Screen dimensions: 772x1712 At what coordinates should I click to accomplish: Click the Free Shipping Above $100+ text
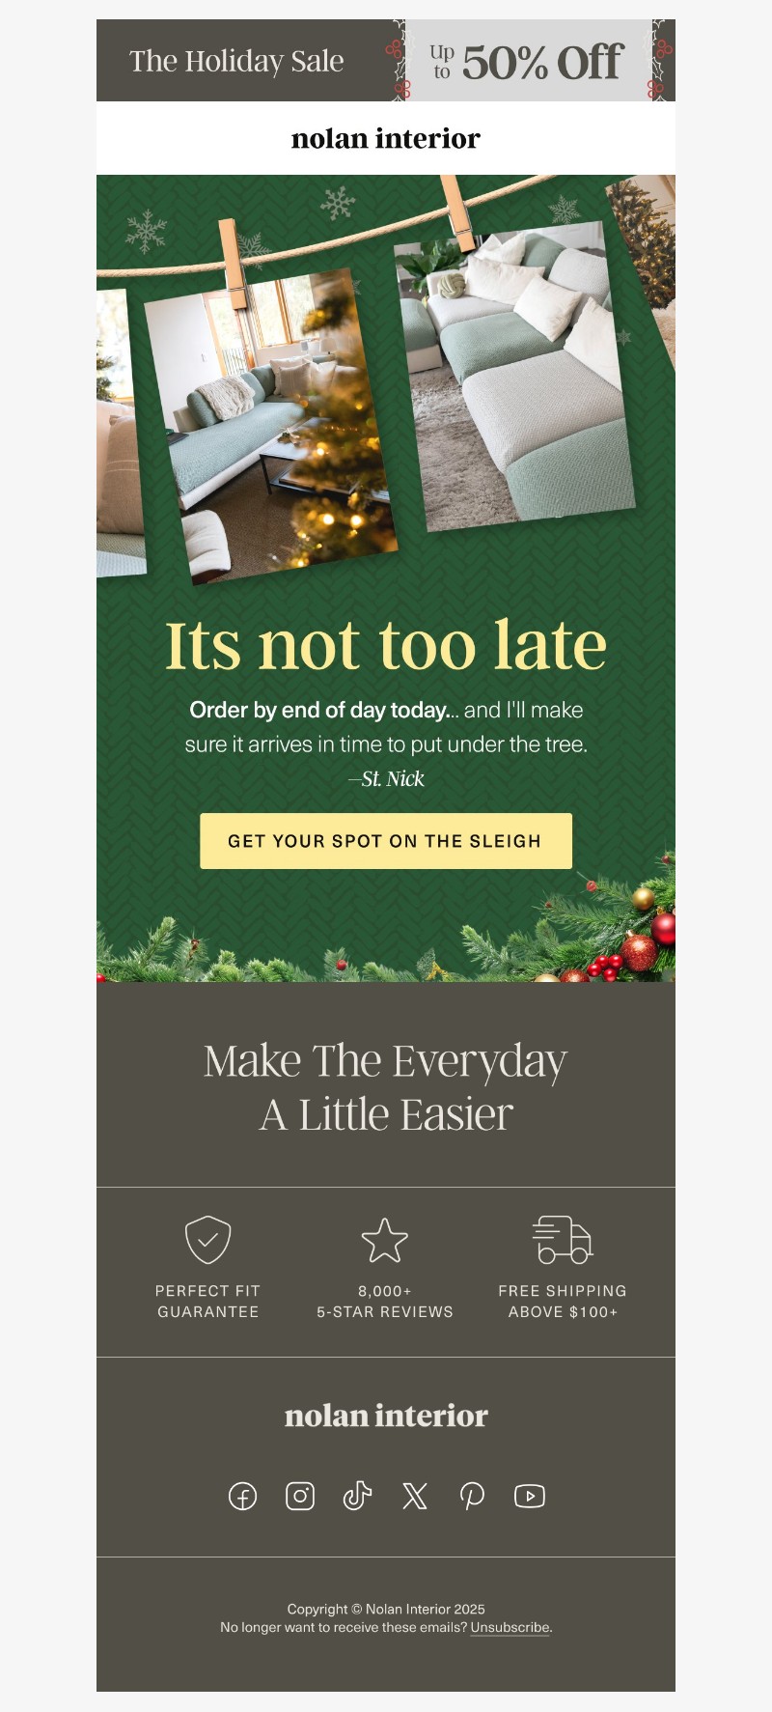563,1301
